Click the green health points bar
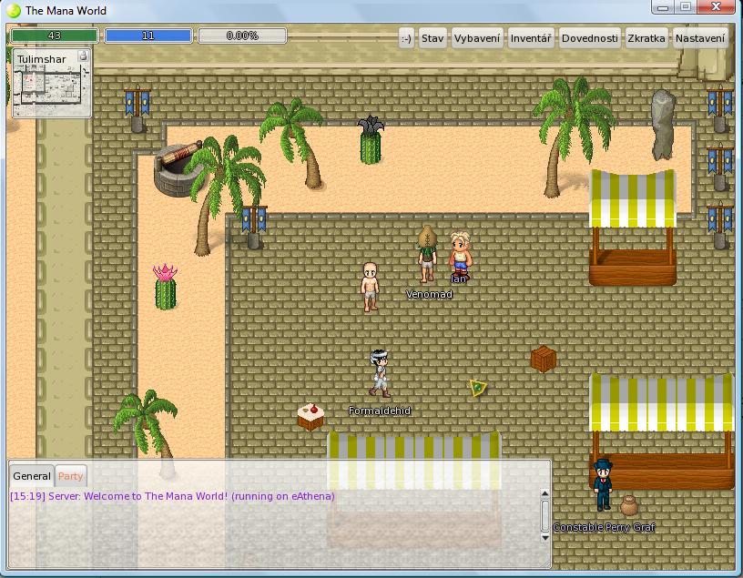Viewport: 743px width, 578px height. point(54,36)
